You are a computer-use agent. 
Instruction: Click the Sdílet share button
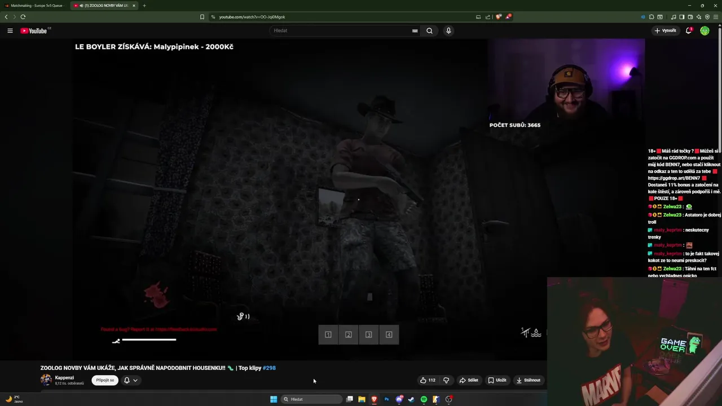click(469, 380)
